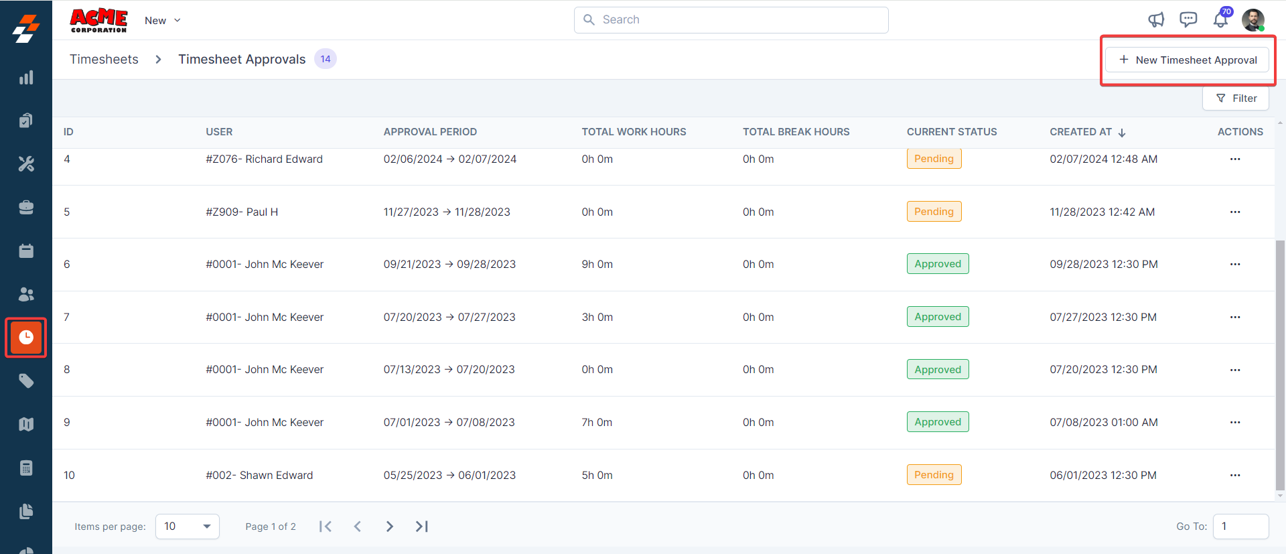Image resolution: width=1286 pixels, height=554 pixels.
Task: Open the Filter button
Action: 1236,98
